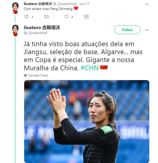Screen dimensions: 158x163
Task: Click the globe icon beside Translate Tweet
Action: (x=25, y=75)
